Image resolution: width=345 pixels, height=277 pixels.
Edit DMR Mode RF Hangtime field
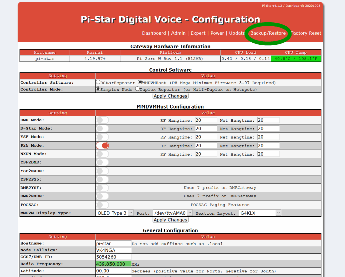tap(206, 120)
